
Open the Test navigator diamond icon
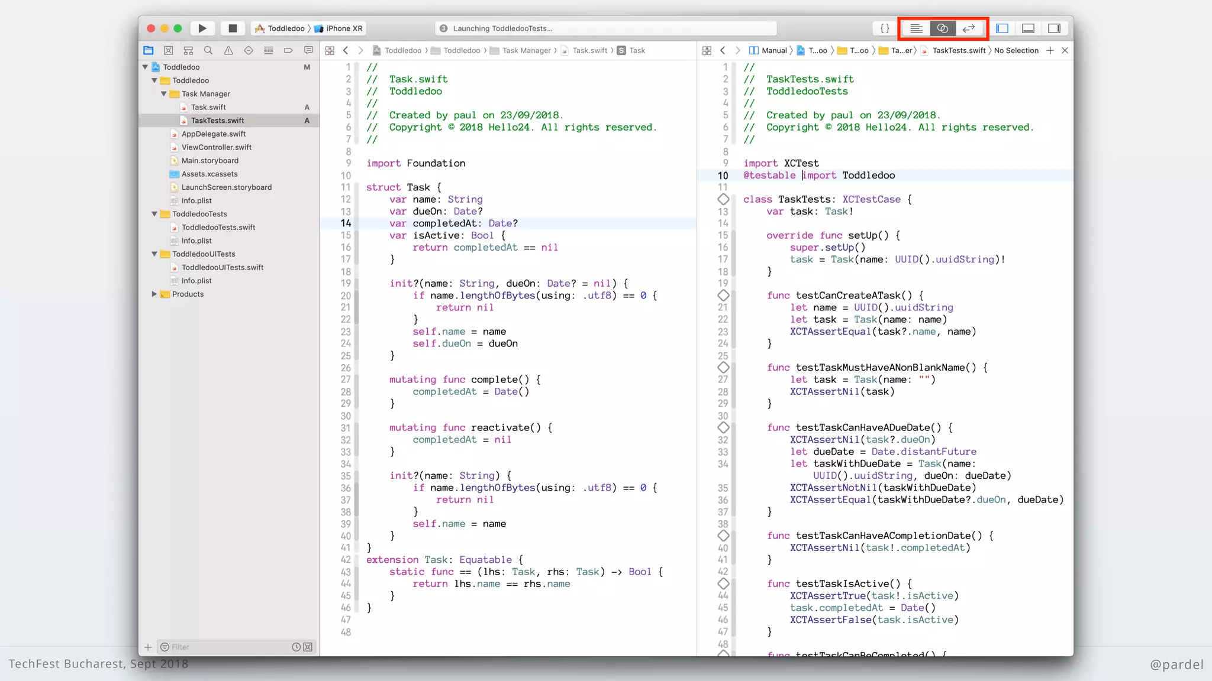click(x=249, y=51)
